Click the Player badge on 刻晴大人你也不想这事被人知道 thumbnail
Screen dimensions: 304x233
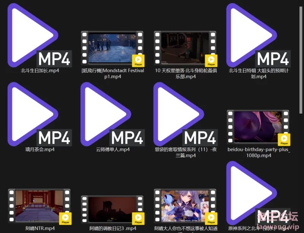point(211,219)
